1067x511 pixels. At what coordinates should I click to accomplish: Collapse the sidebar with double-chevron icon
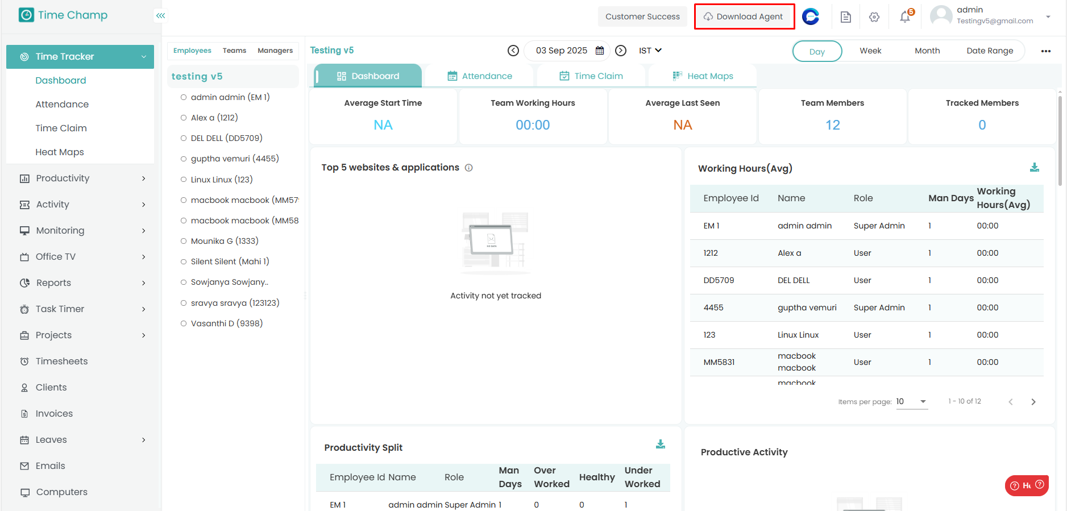tap(161, 16)
